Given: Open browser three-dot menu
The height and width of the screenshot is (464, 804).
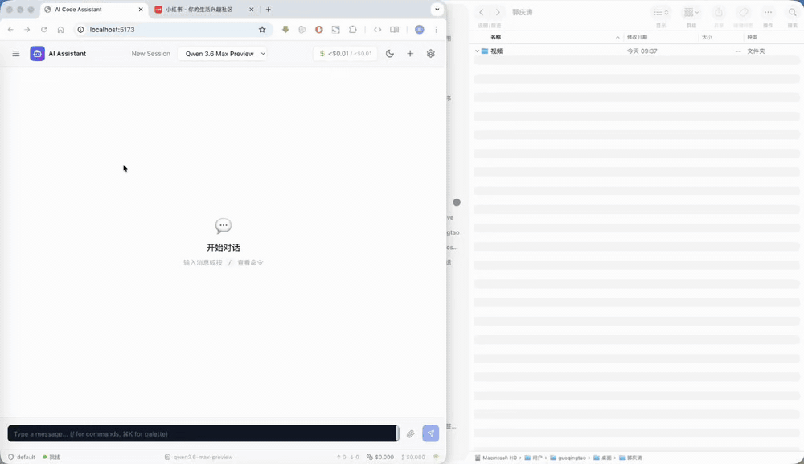Looking at the screenshot, I should [x=437, y=30].
